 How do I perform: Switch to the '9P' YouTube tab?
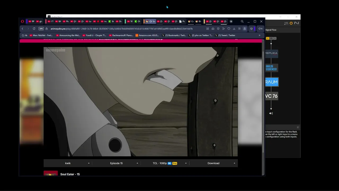pyautogui.click(x=31, y=21)
